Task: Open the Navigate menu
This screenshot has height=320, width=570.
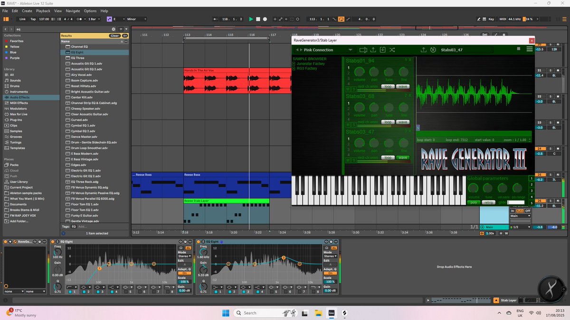Action: pos(73,10)
